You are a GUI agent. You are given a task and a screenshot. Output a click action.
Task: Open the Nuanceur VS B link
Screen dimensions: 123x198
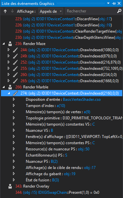52,130
